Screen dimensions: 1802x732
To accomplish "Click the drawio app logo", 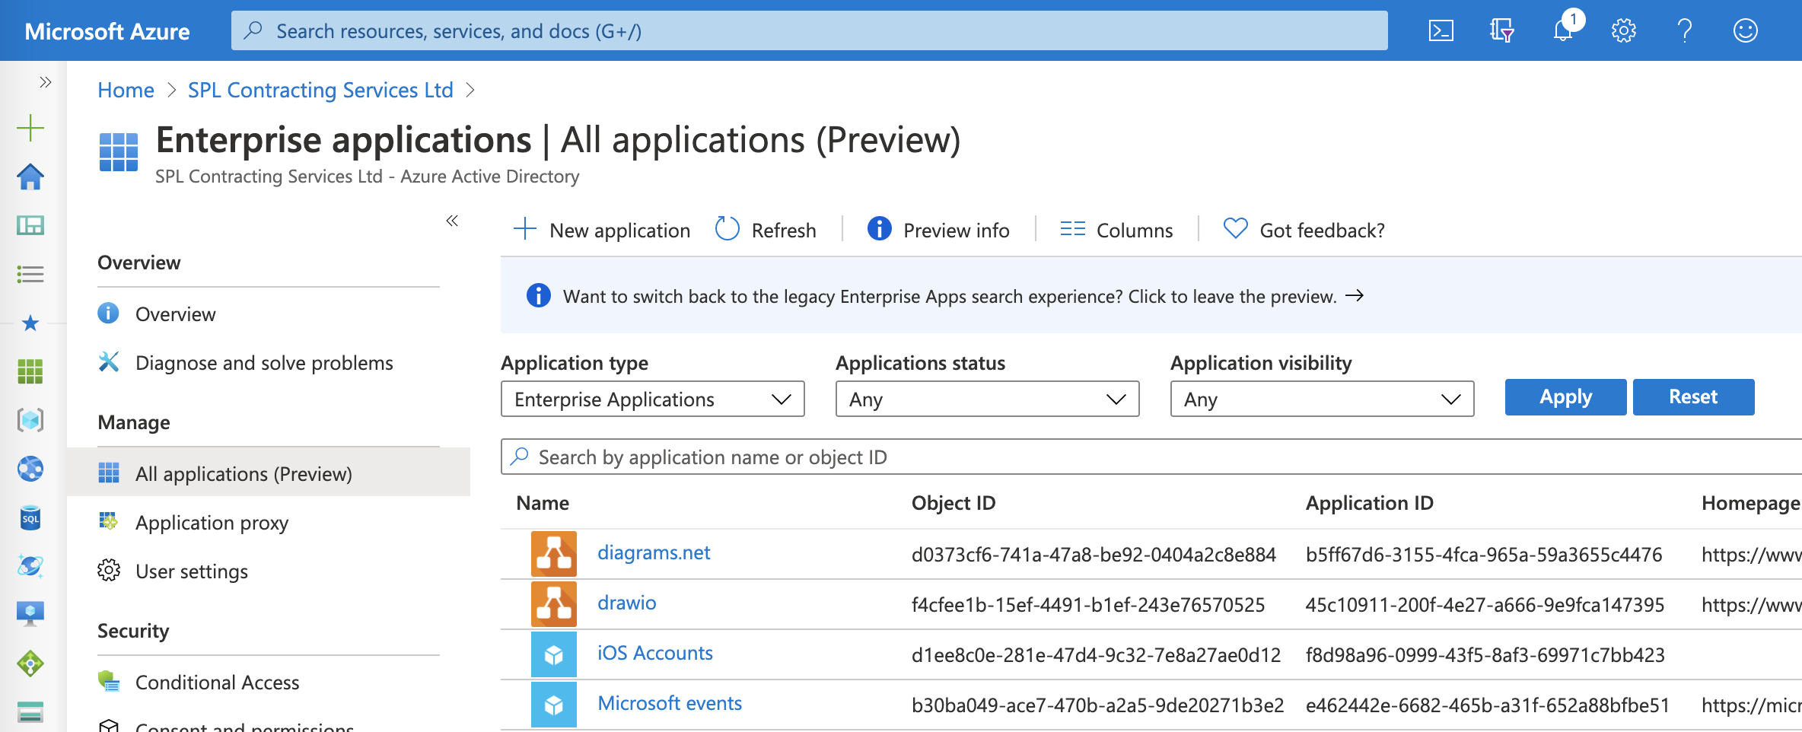I will (x=554, y=604).
